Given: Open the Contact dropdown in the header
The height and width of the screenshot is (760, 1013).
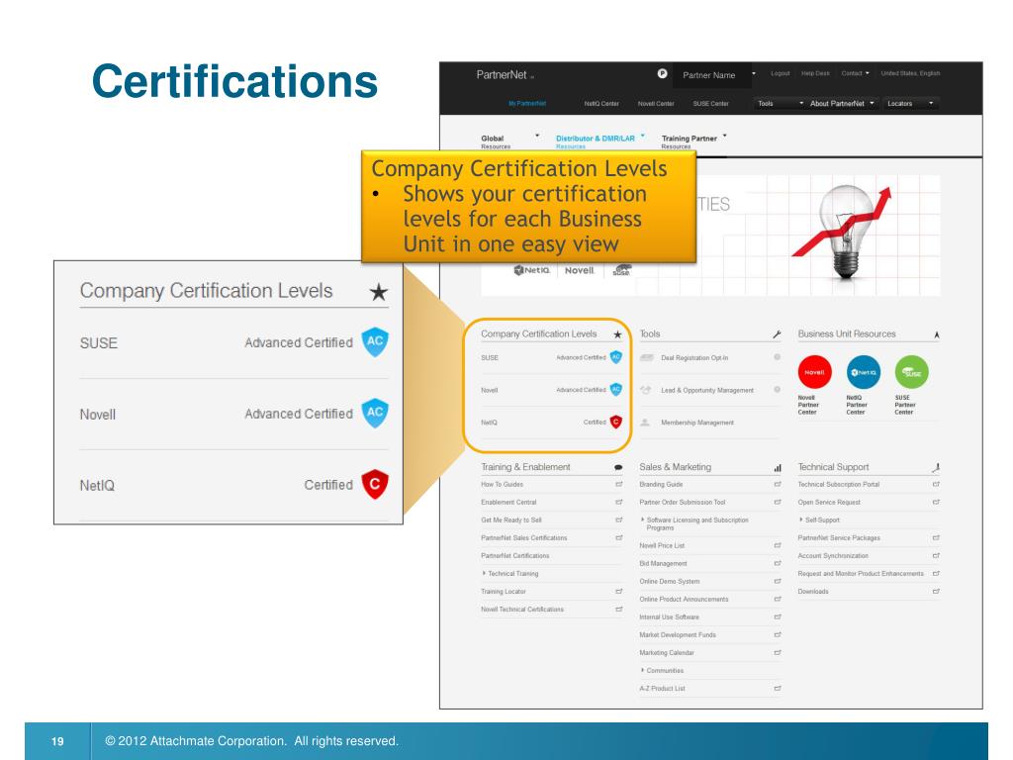Looking at the screenshot, I should coord(856,73).
